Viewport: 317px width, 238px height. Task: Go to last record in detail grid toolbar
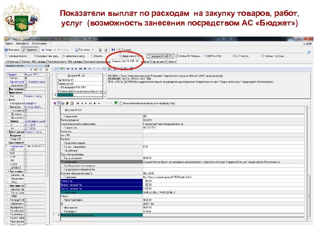[x=90, y=104]
